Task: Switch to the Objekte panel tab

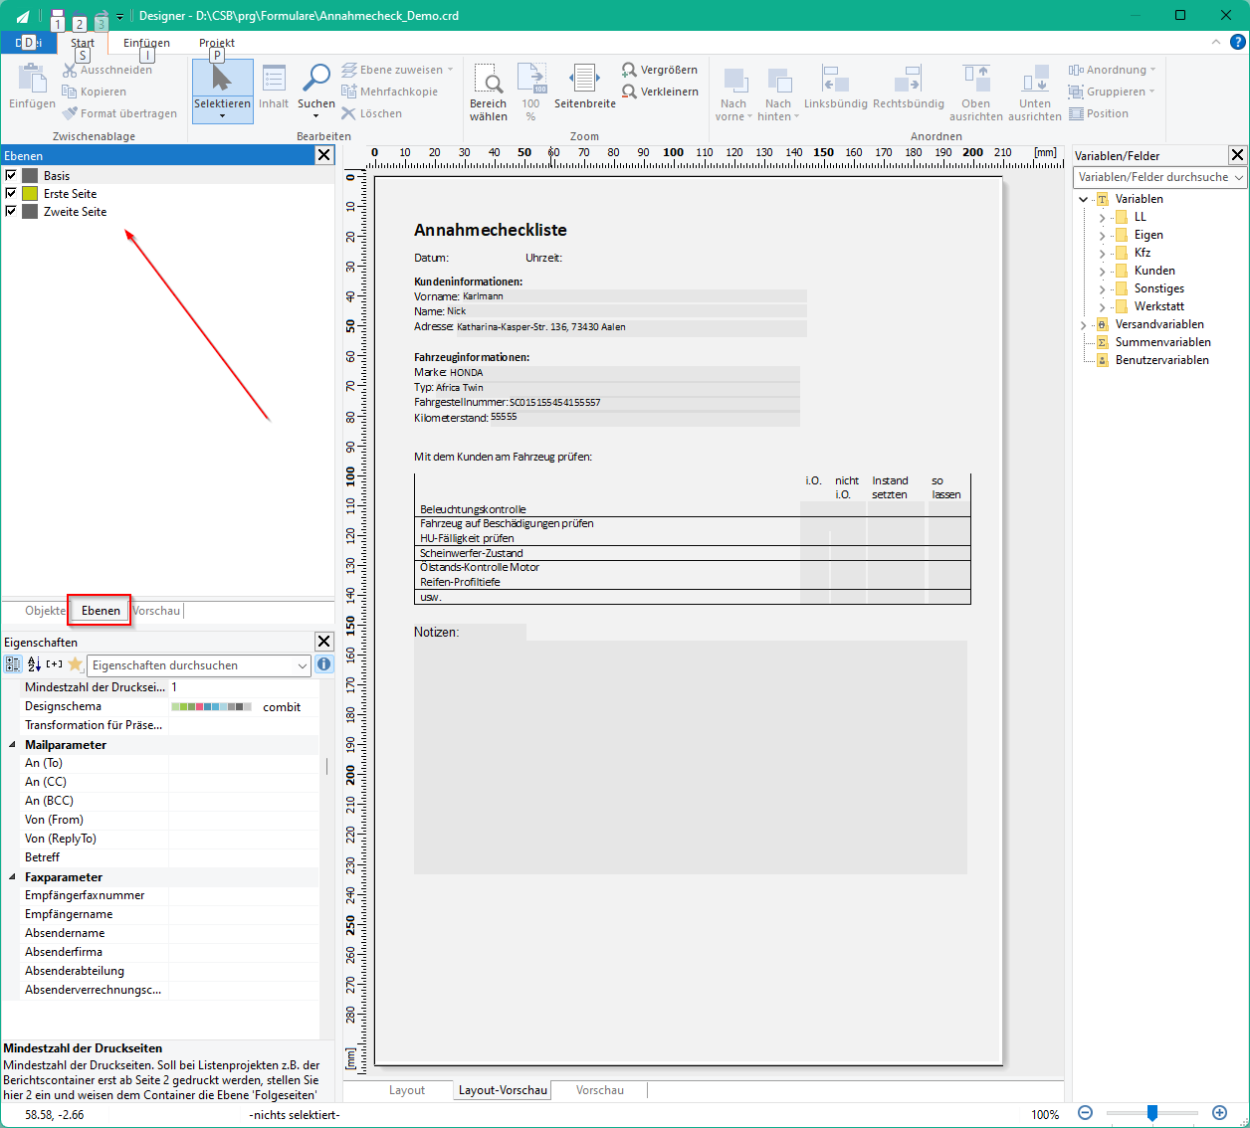Action: pos(45,611)
